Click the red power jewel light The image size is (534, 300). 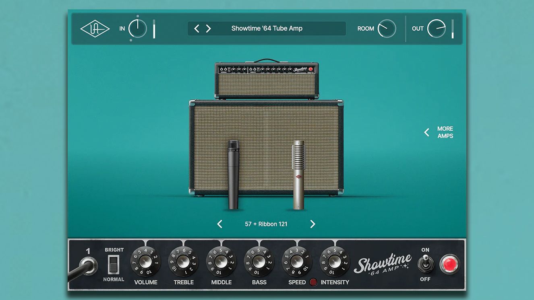click(x=449, y=265)
